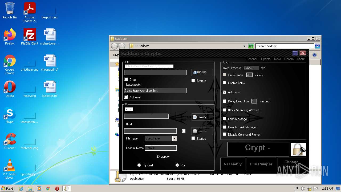Open the News menu

(x=278, y=59)
